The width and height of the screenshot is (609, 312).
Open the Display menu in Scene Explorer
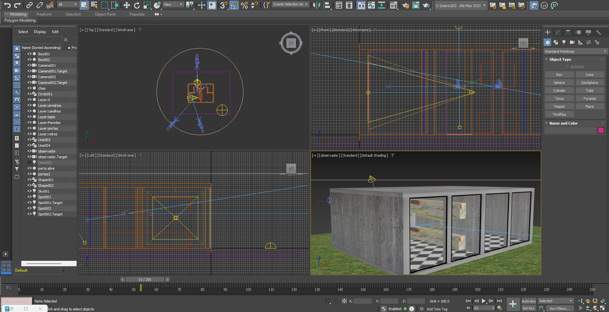click(x=40, y=32)
